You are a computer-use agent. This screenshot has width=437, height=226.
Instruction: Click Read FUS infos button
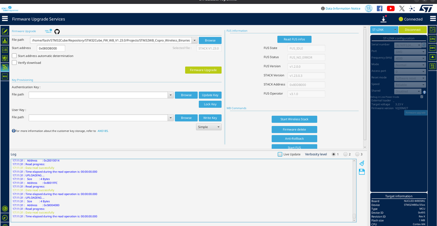(294, 39)
